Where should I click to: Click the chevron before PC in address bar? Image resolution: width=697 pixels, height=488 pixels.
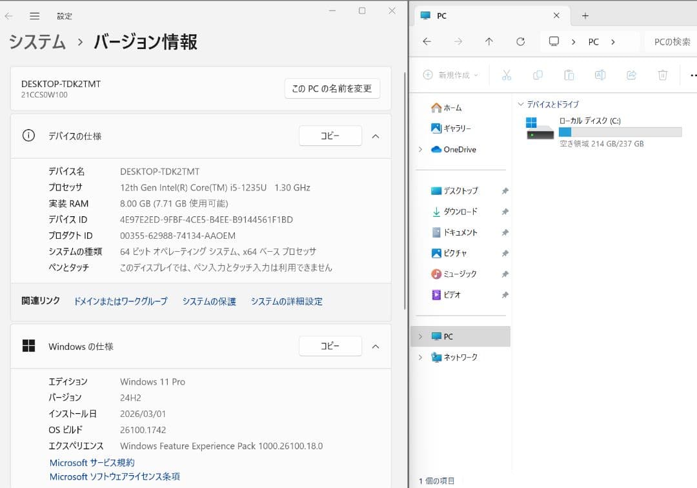tap(574, 42)
